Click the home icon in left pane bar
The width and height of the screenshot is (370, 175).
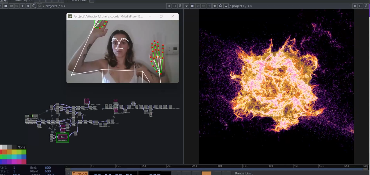pyautogui.click(x=39, y=6)
